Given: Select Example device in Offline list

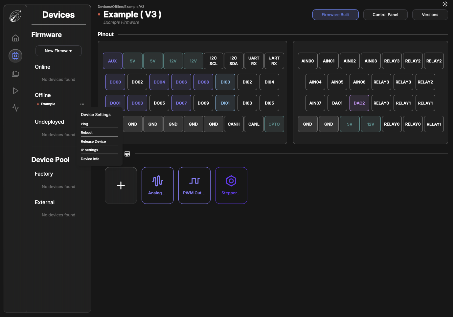Looking at the screenshot, I should click(x=48, y=104).
